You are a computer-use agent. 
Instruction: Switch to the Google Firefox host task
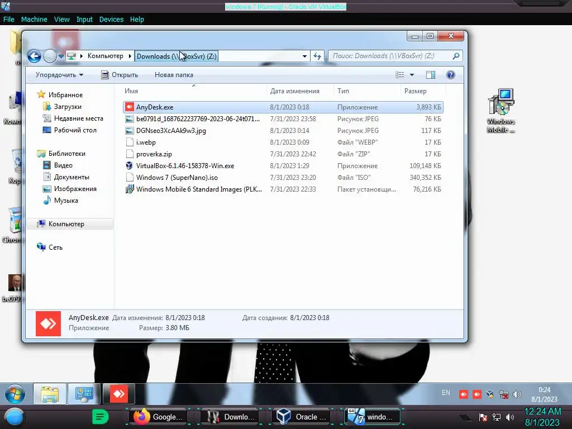(x=158, y=417)
